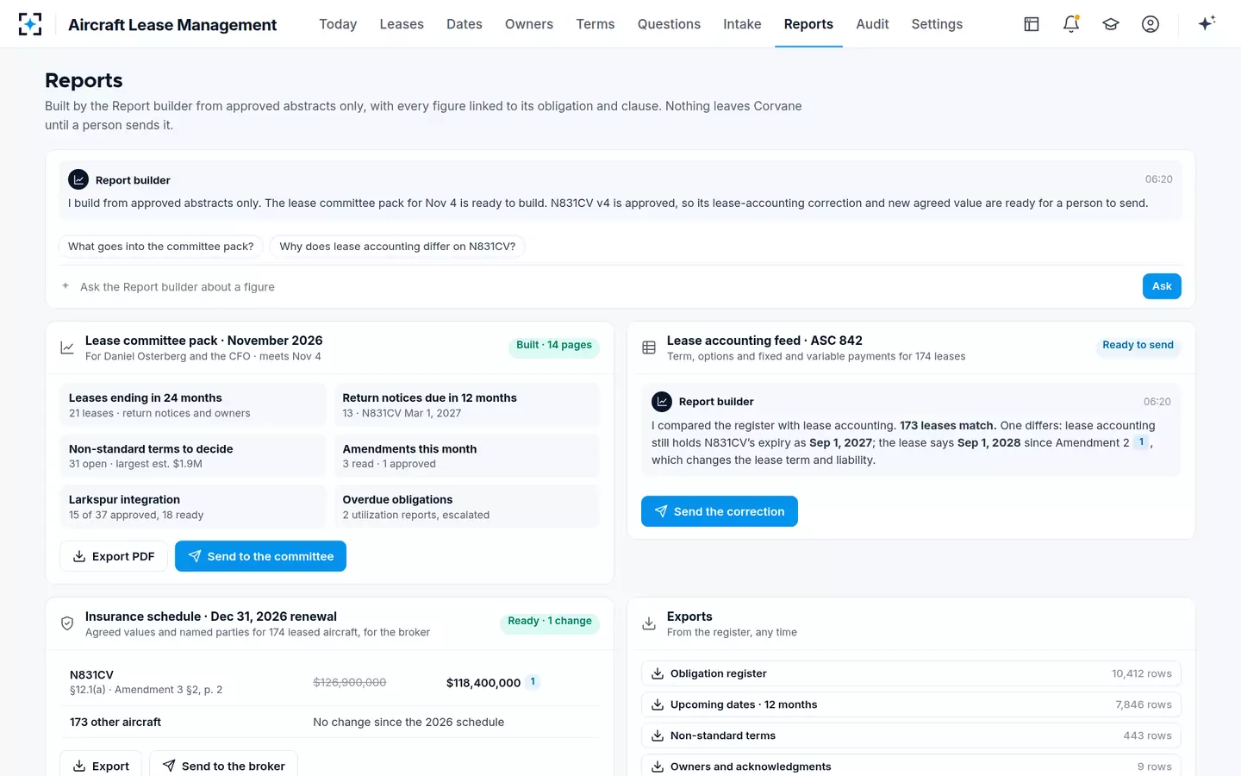Screen dimensions: 1241x776
Task: Click the Report builder avatar icon at 06:20
Action: pyautogui.click(x=78, y=179)
